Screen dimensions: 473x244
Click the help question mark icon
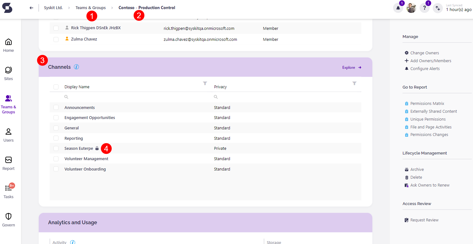click(424, 8)
